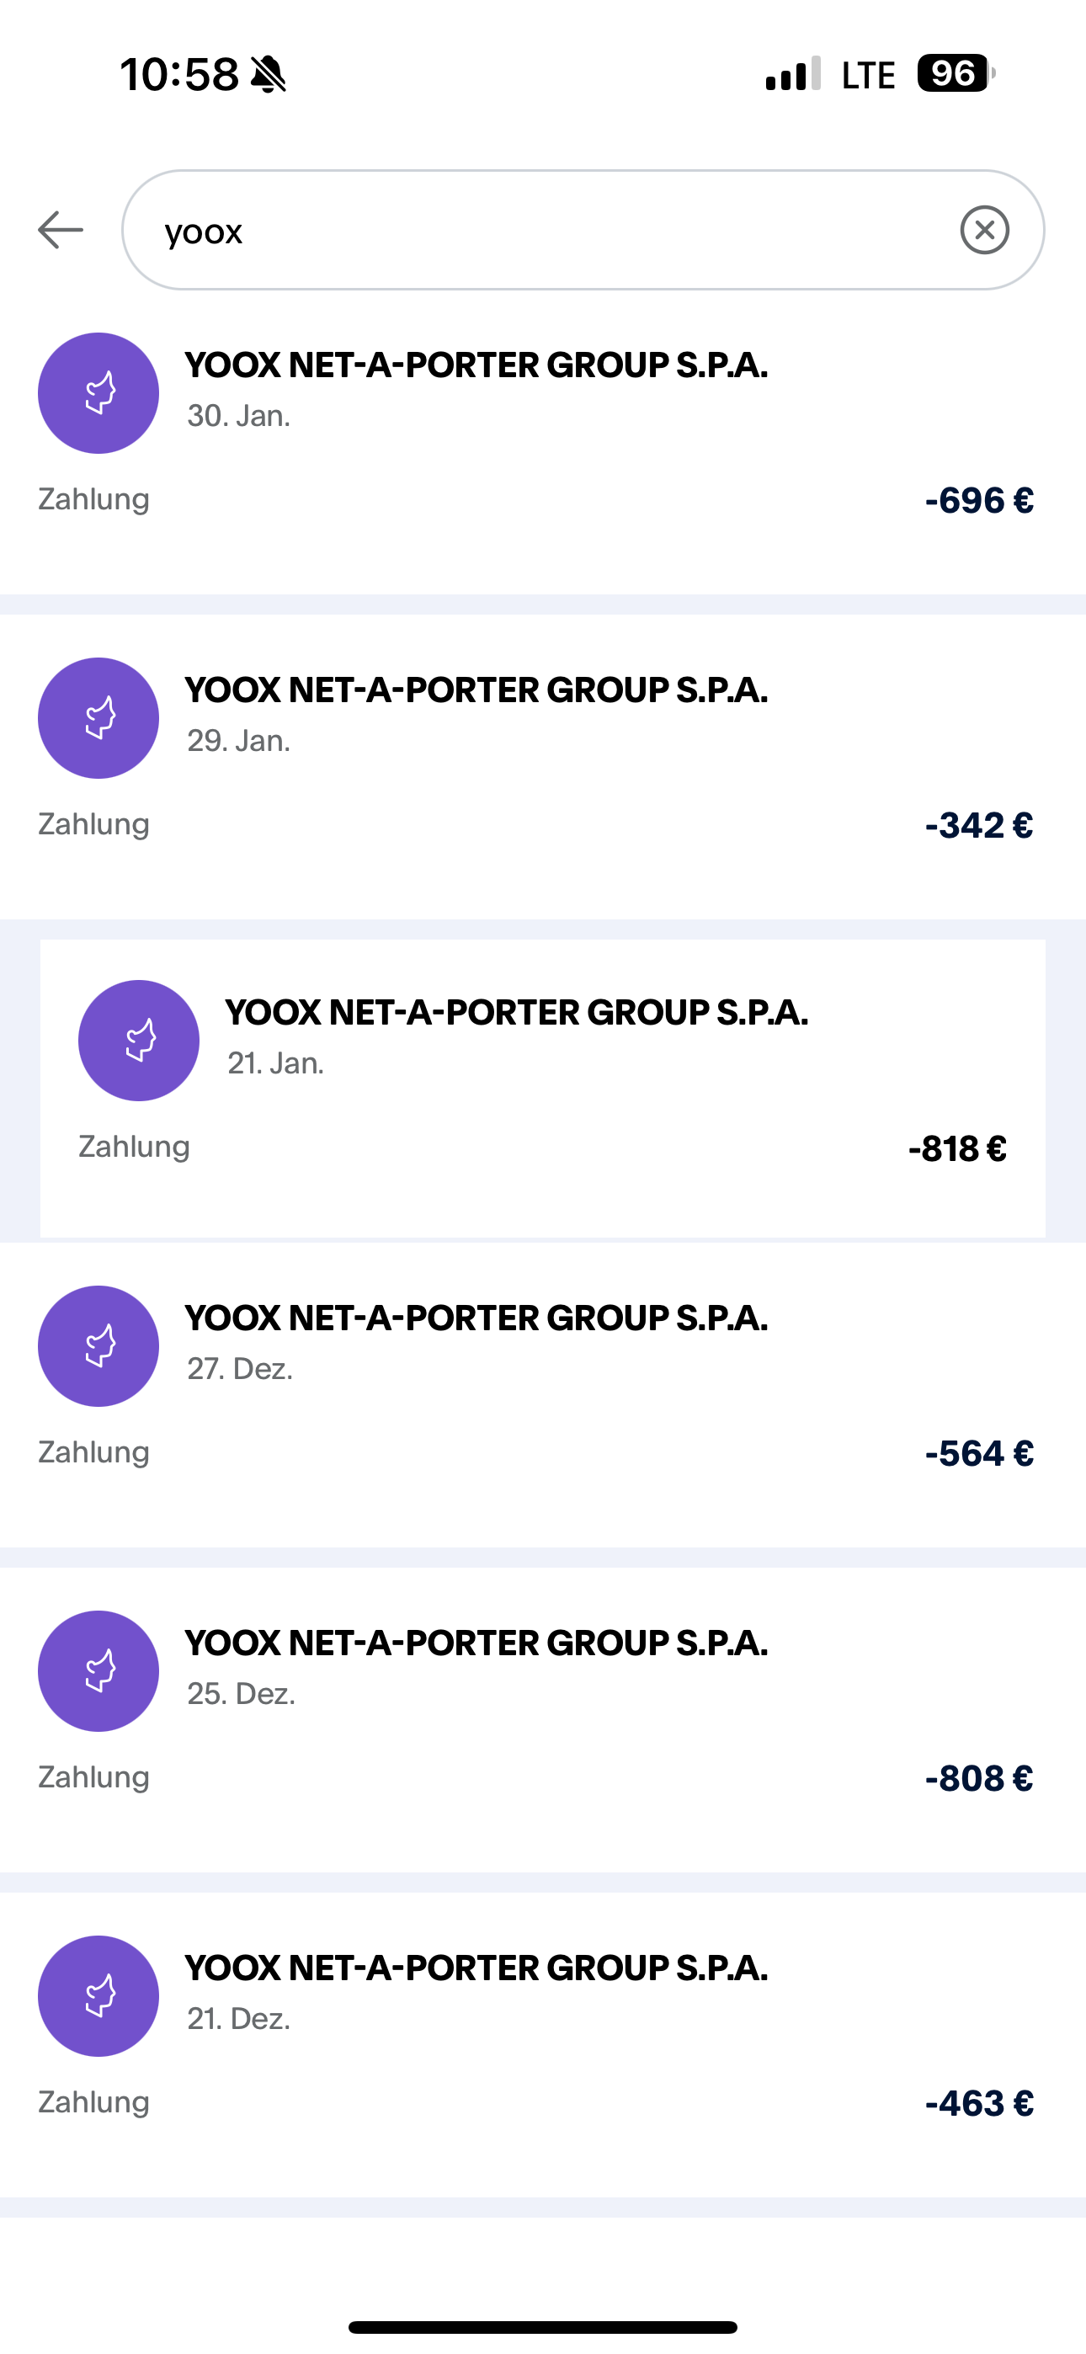This screenshot has width=1086, height=2354.
Task: Open the -564 € transaction amount
Action: coord(979,1454)
